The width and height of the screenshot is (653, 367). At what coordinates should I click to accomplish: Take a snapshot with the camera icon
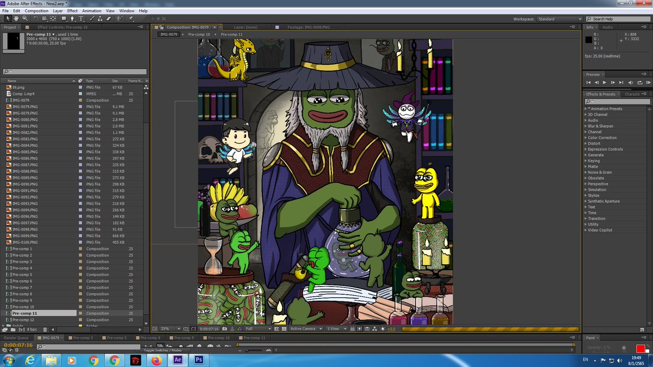click(x=224, y=328)
